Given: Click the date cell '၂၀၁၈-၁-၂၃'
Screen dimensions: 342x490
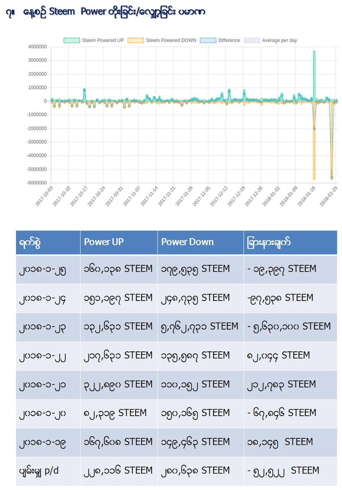Looking at the screenshot, I should (x=48, y=327).
